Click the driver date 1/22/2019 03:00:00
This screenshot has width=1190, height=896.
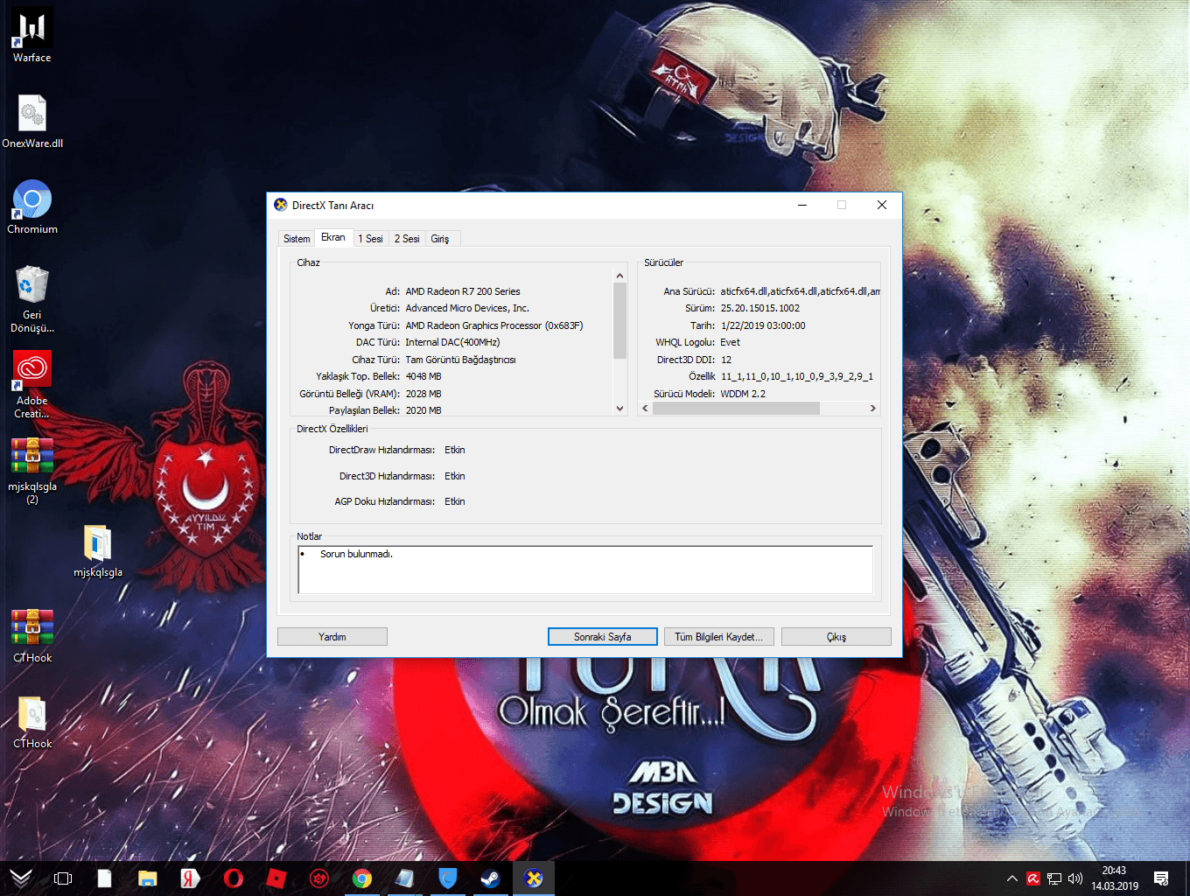point(763,325)
